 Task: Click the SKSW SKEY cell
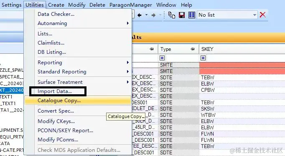point(242,108)
